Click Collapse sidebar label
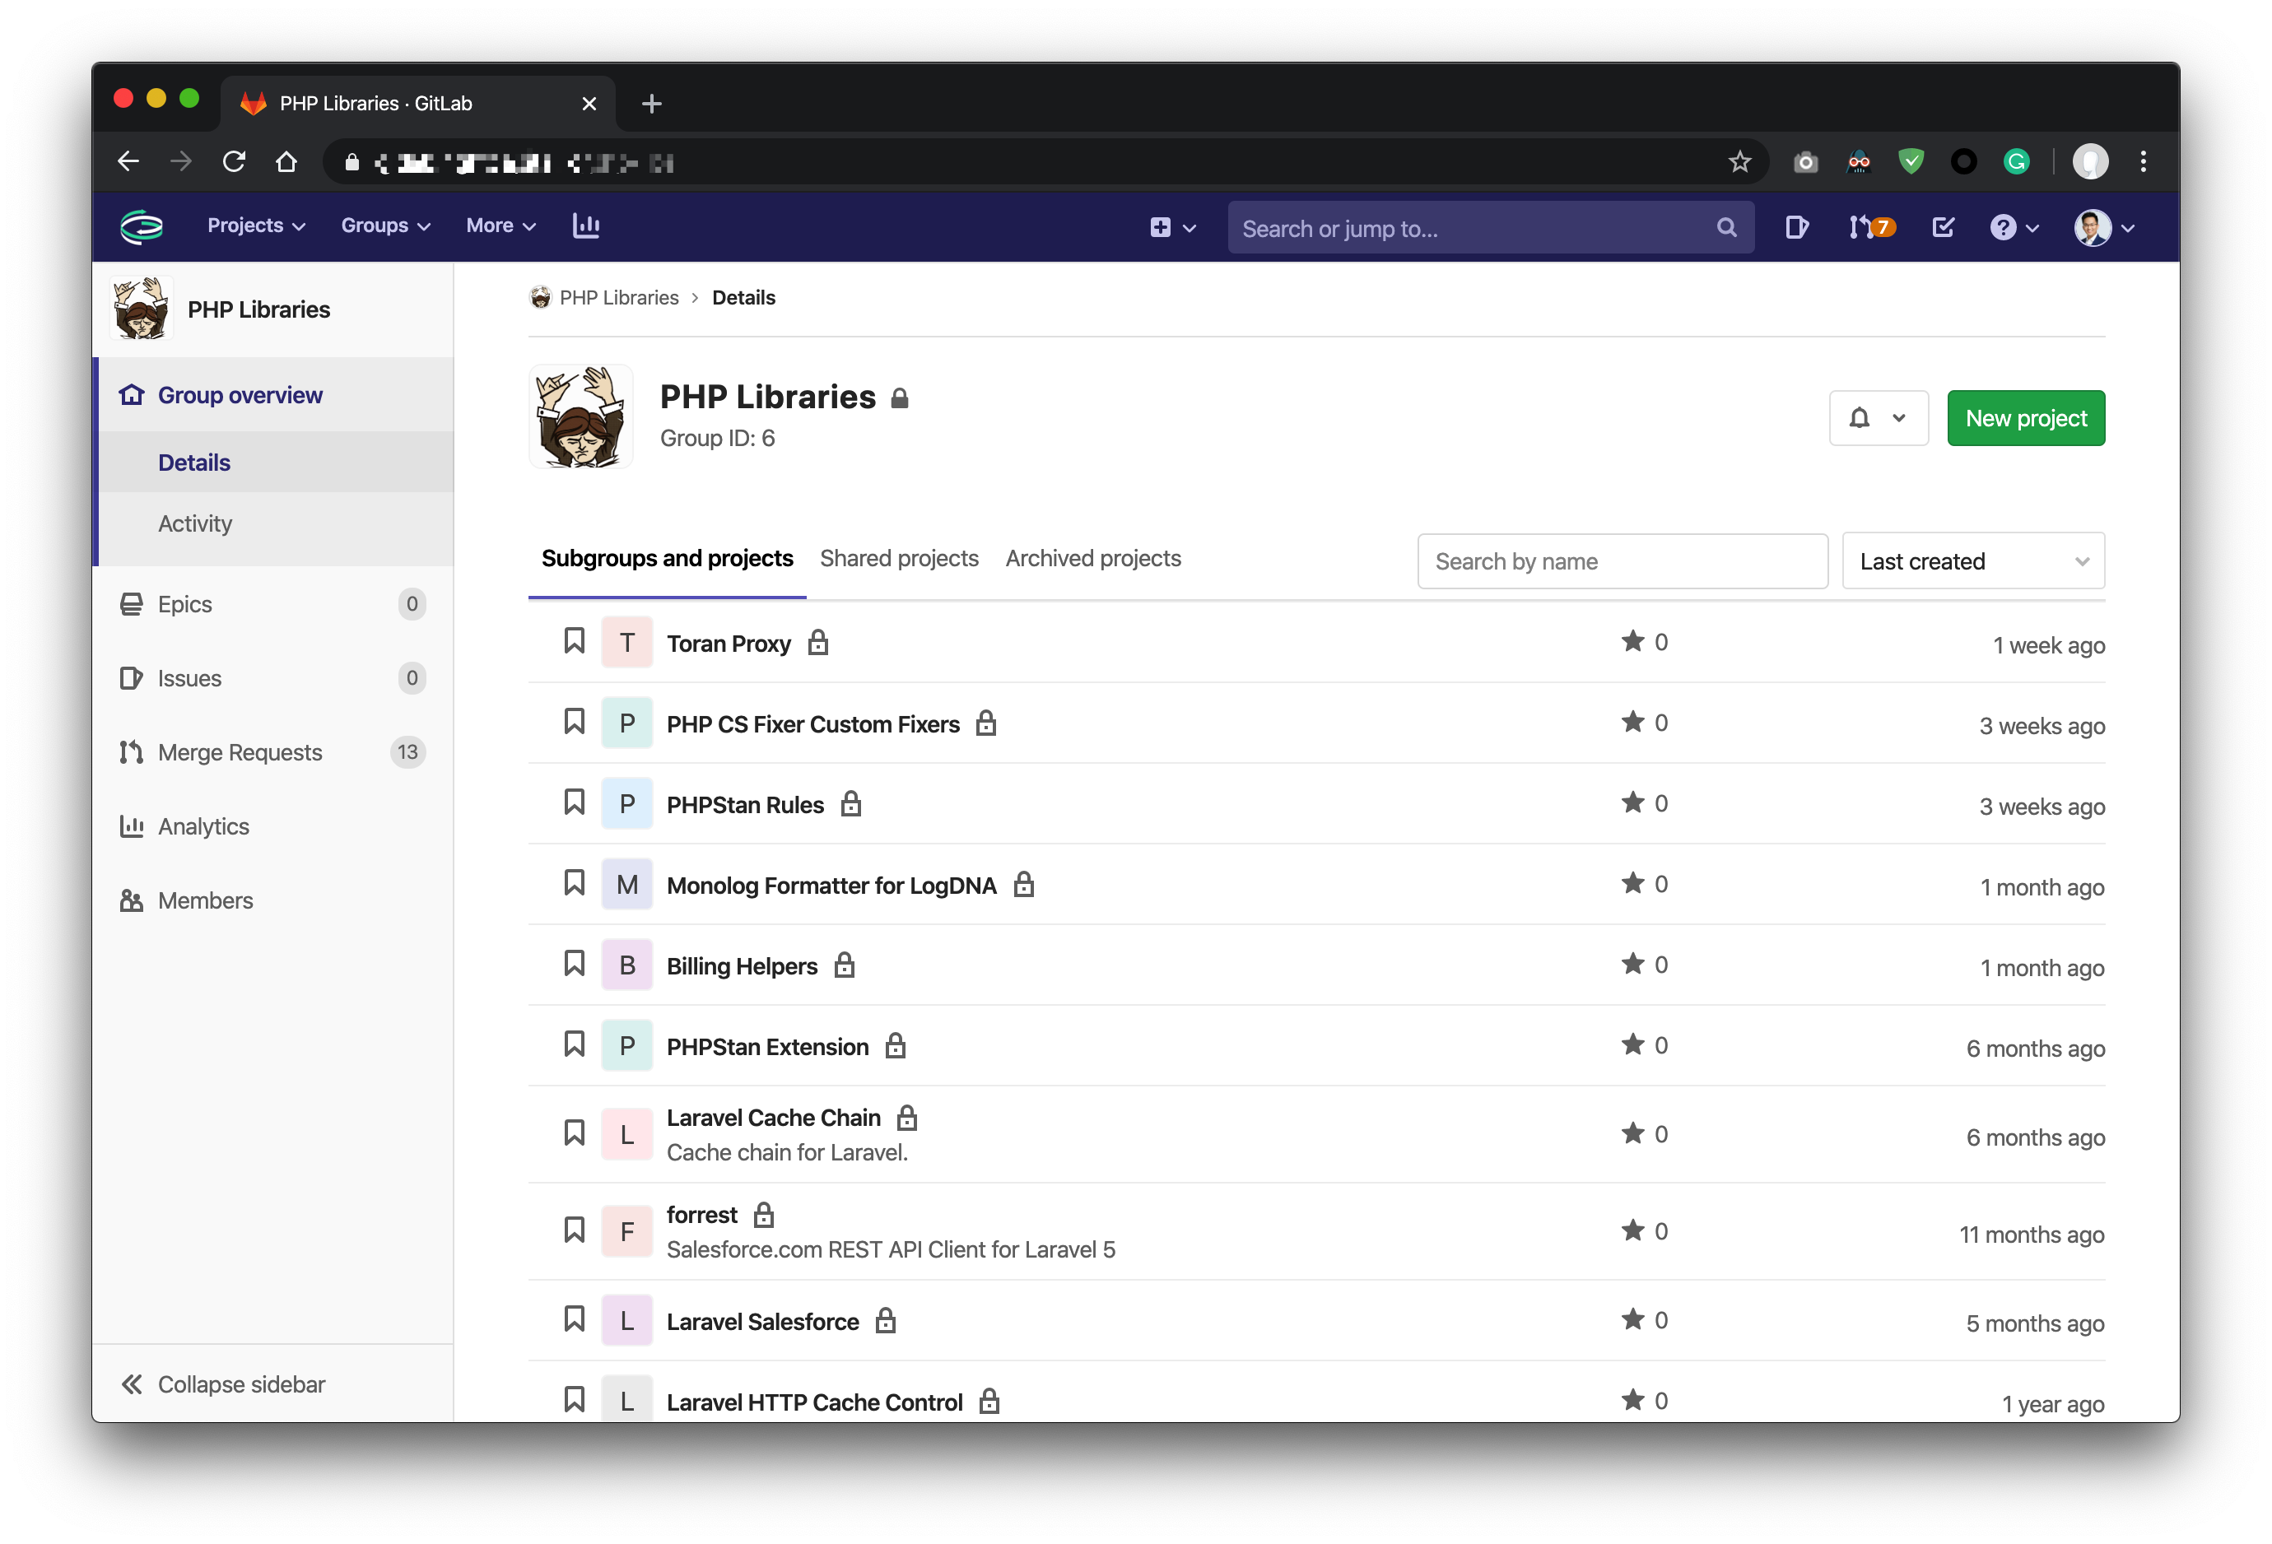This screenshot has width=2272, height=1544. coord(240,1384)
